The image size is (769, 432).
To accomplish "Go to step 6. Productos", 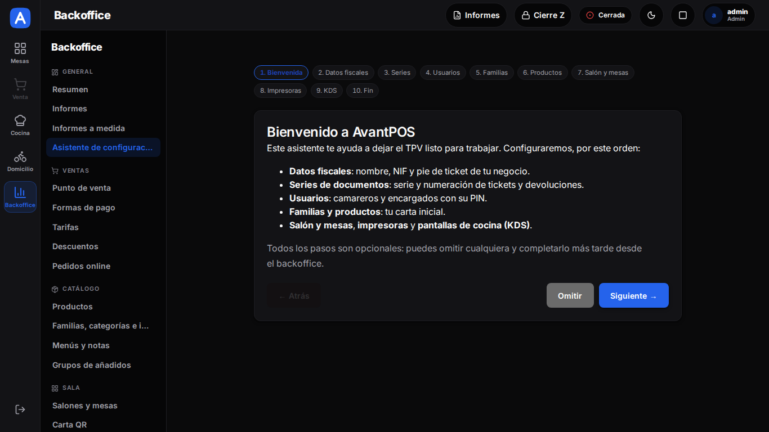I will coord(542,73).
